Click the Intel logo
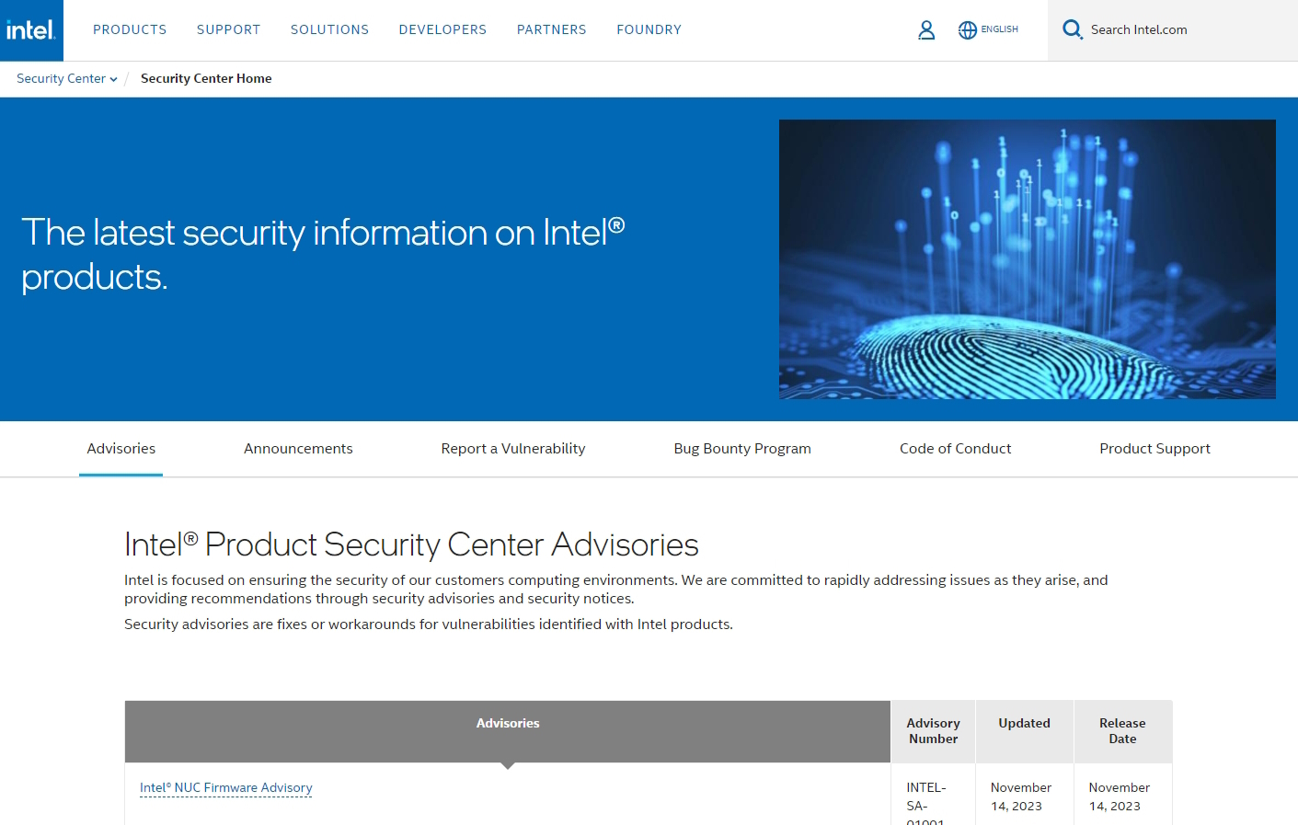The width and height of the screenshot is (1298, 825). coord(30,29)
